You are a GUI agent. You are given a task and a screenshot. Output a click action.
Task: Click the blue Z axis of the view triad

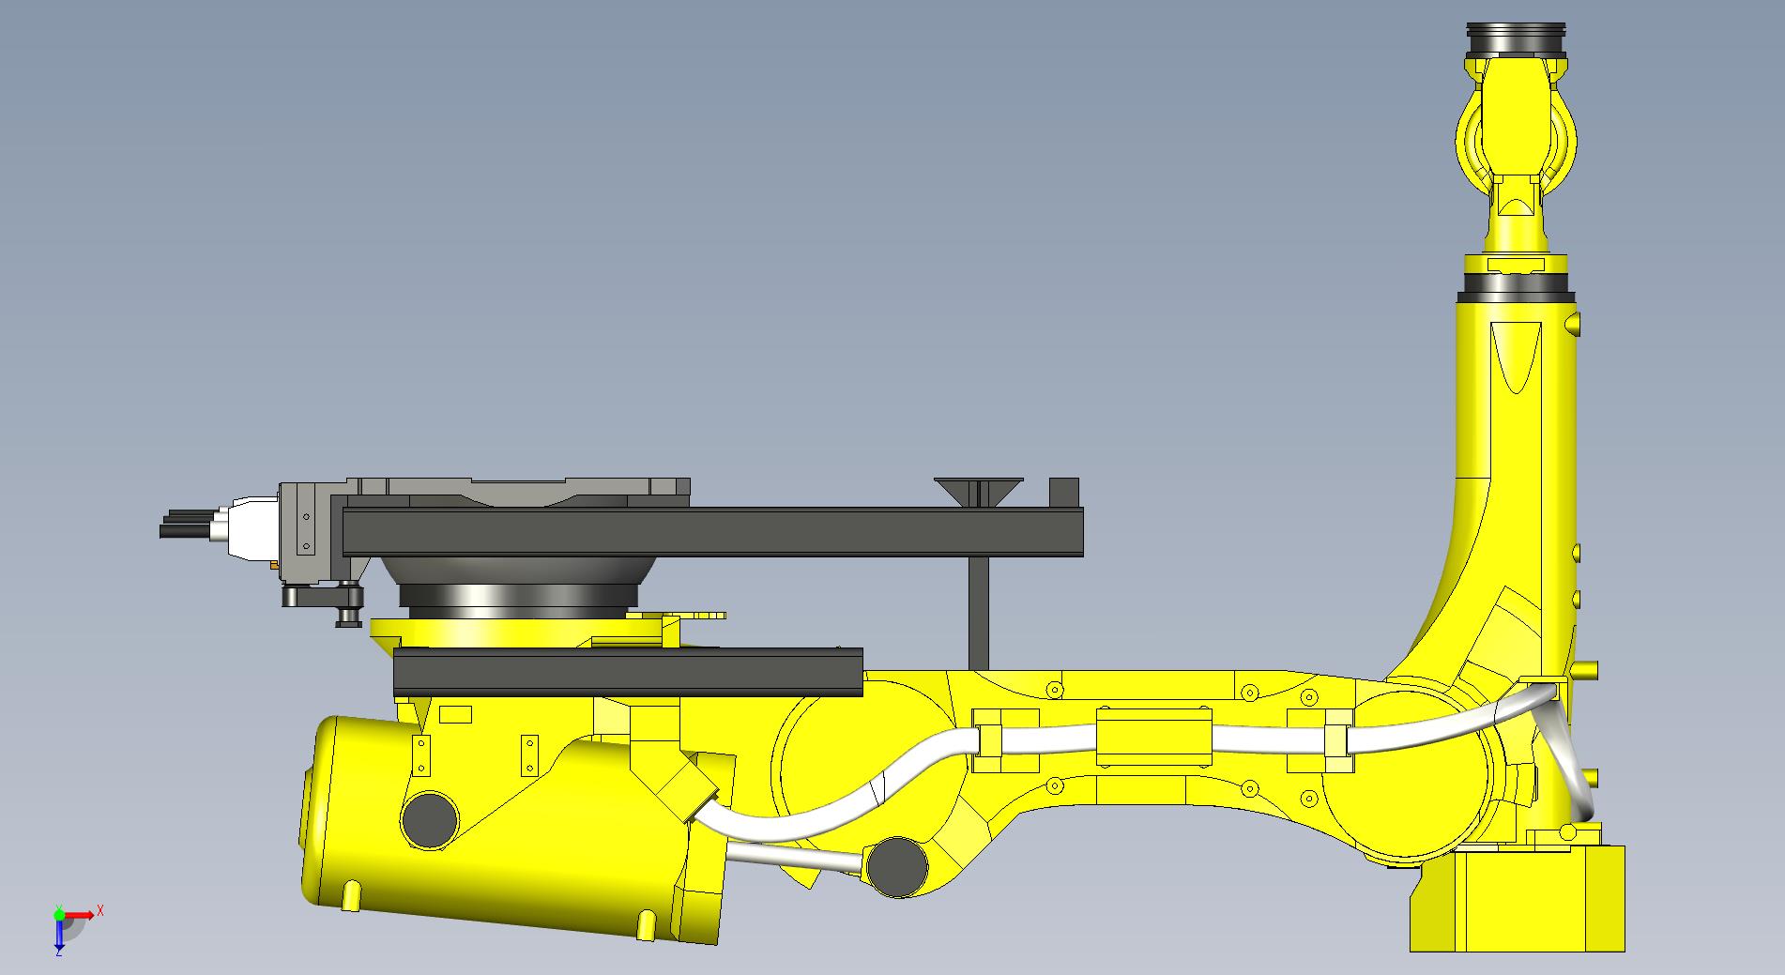(59, 936)
